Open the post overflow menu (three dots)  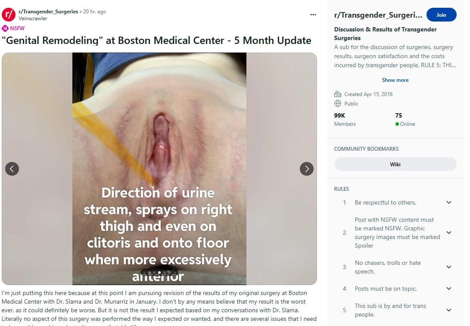coord(313,15)
